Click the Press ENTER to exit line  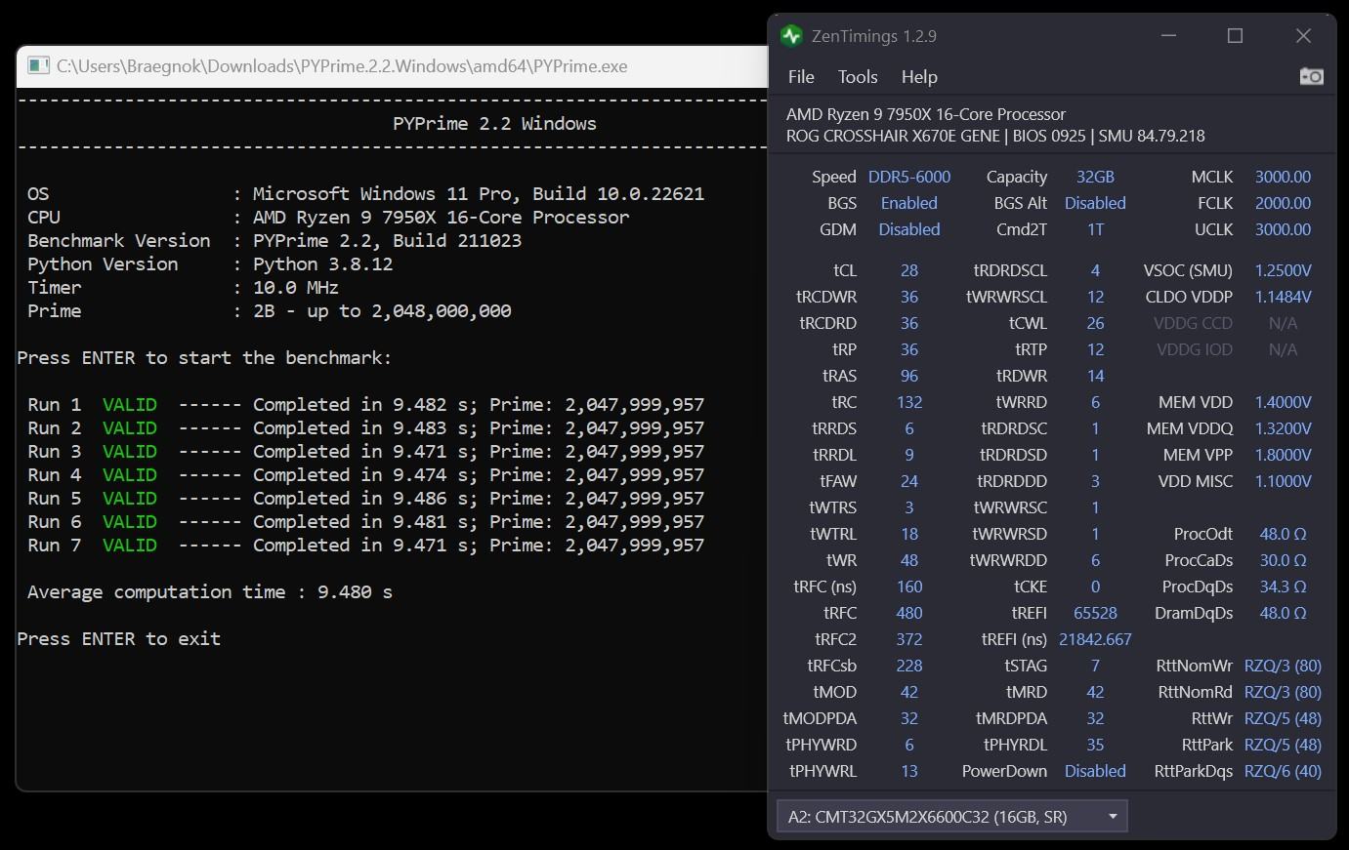pos(119,638)
